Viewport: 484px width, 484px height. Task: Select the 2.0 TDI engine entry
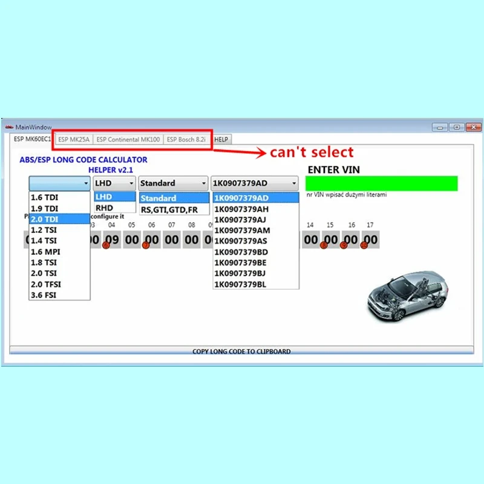point(45,219)
